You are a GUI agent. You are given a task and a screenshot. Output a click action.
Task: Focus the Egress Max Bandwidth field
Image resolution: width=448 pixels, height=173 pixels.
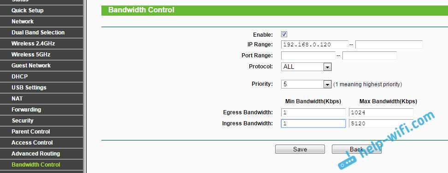[381, 113]
